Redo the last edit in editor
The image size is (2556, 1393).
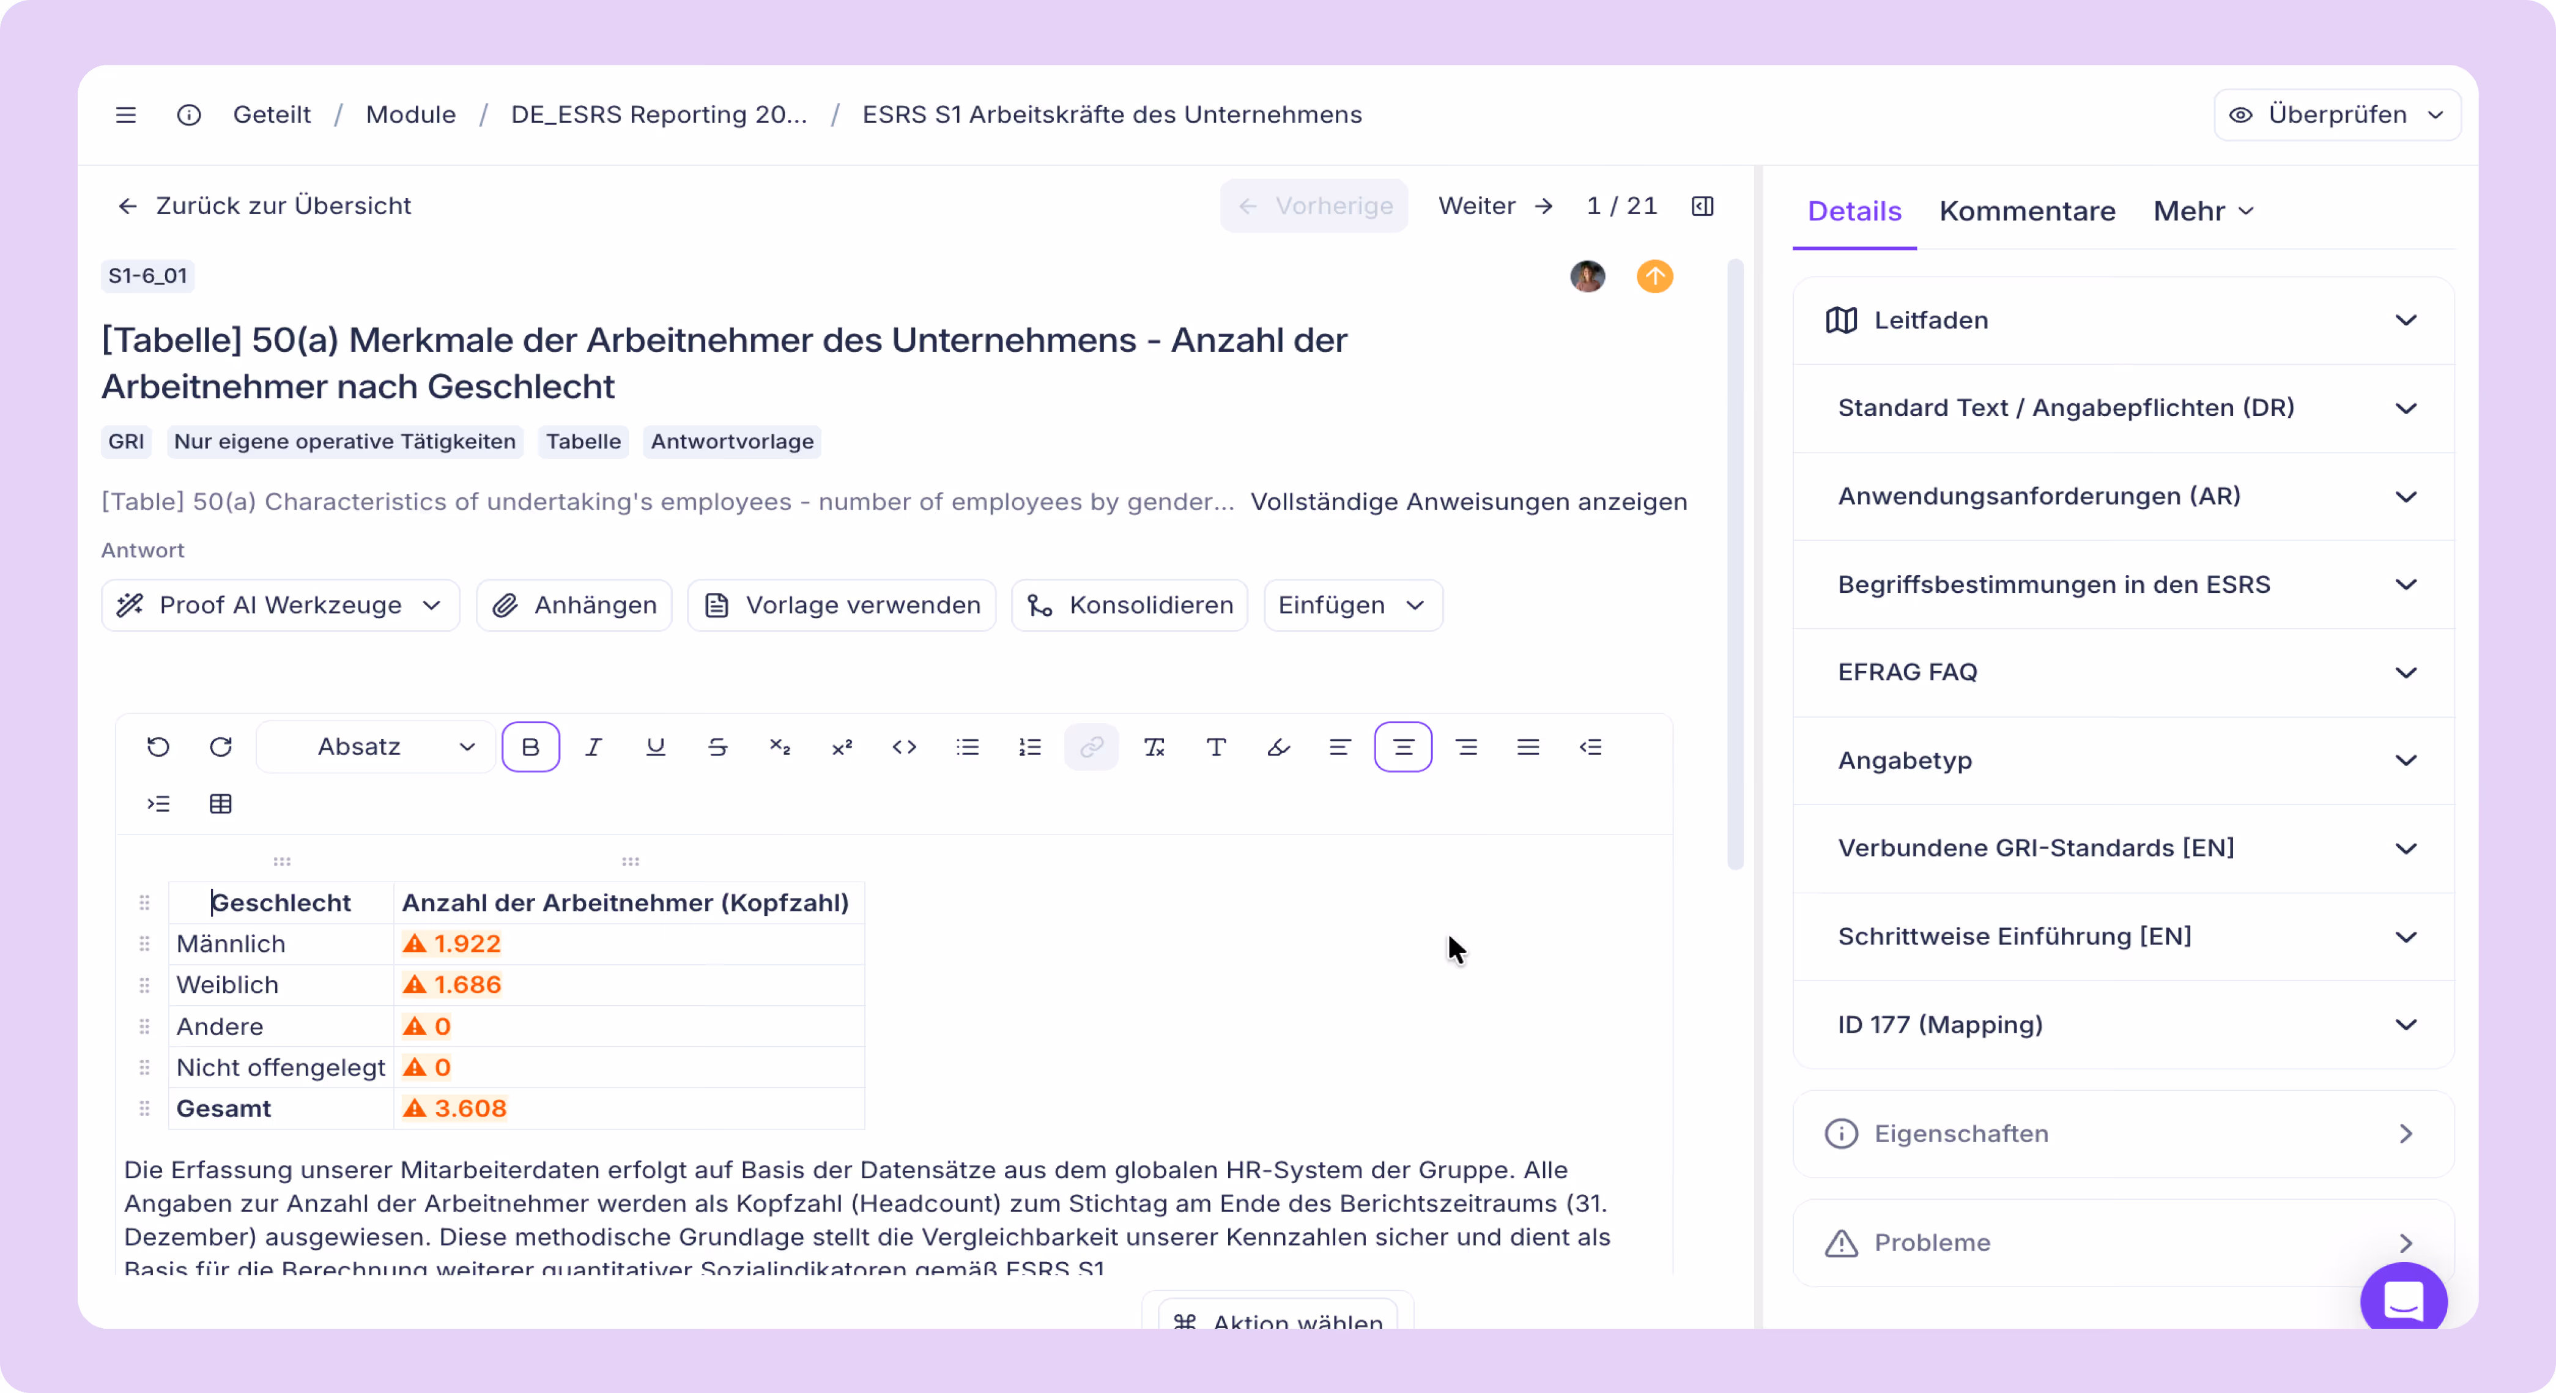click(220, 747)
